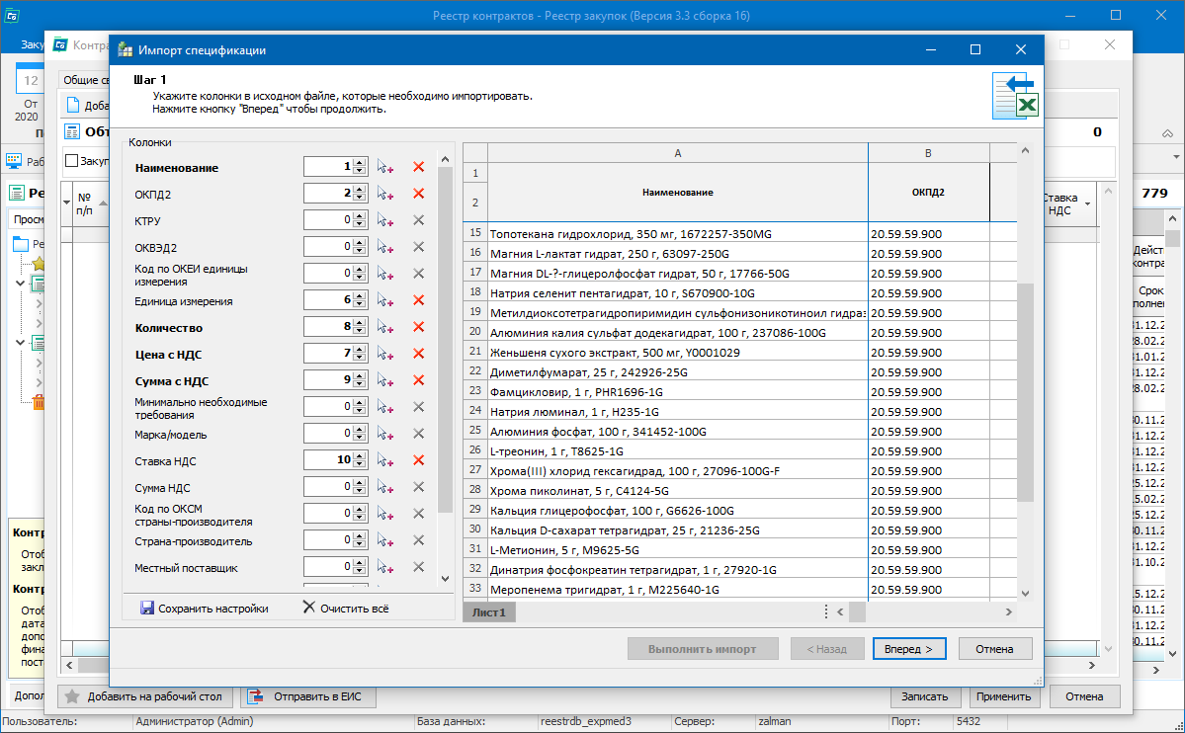Viewport: 1185px width, 733px height.
Task: Select spreadsheet column A header
Action: pyautogui.click(x=678, y=153)
